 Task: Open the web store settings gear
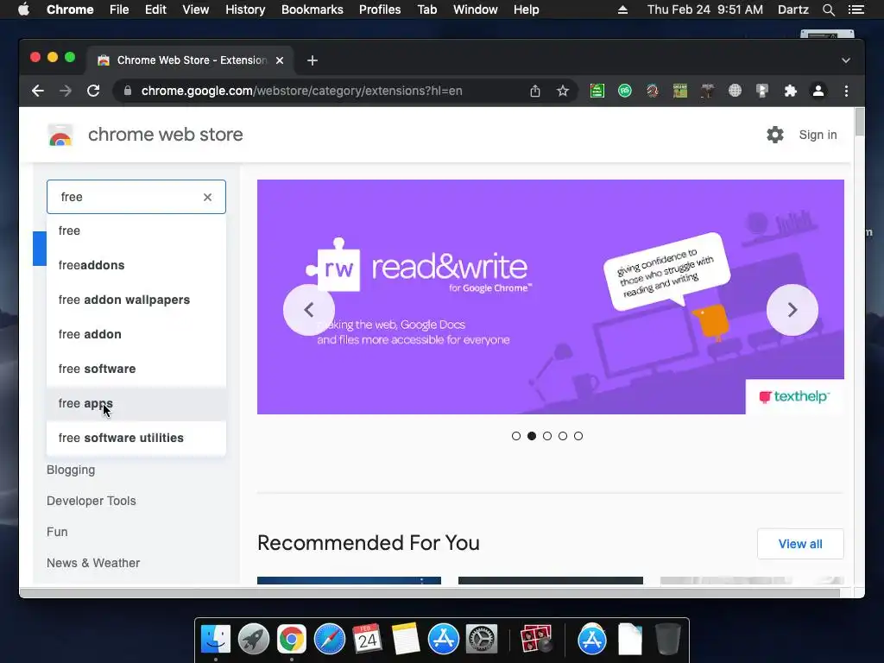(x=775, y=135)
